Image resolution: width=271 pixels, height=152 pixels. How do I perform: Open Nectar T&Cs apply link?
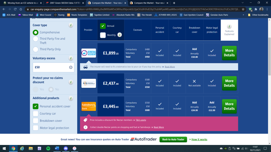[141, 120]
